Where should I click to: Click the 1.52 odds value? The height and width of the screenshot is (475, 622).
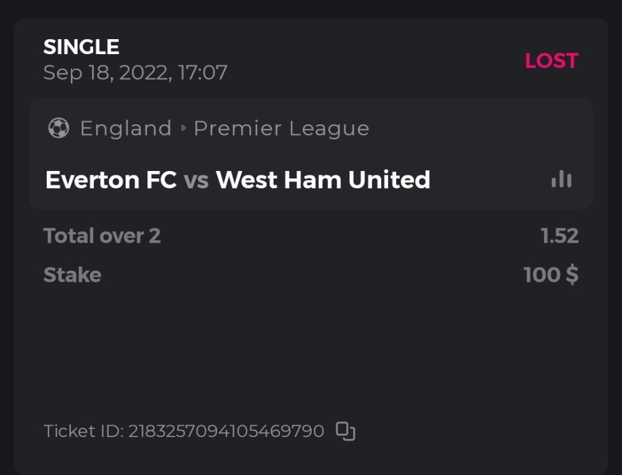[x=560, y=236]
